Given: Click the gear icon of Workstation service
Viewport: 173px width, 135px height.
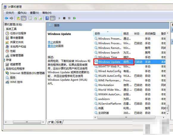Looking at the screenshot, I should pos(96,85).
